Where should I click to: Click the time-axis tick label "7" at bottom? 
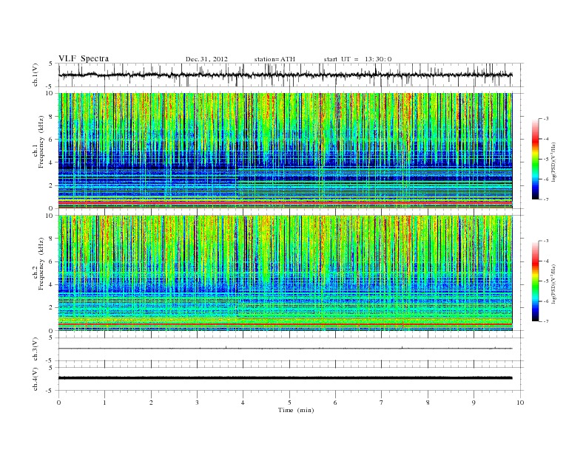tap(382, 403)
